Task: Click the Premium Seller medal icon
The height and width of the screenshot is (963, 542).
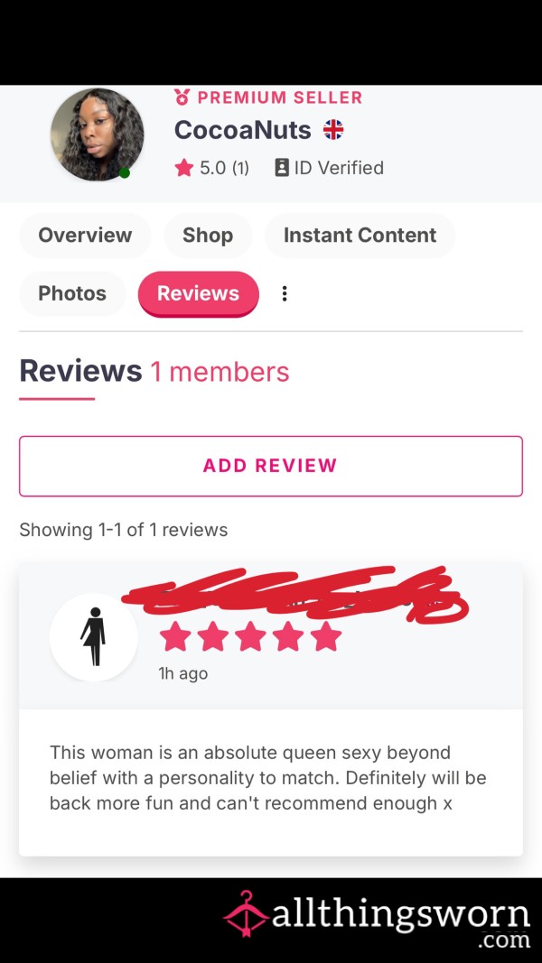Action: point(182,97)
